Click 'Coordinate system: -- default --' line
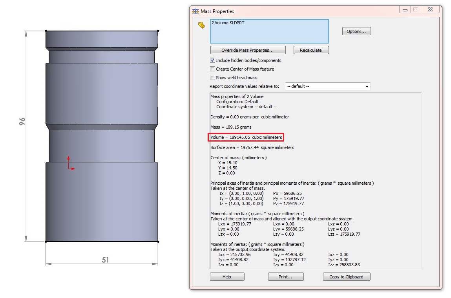The width and height of the screenshot is (451, 298). [x=246, y=107]
